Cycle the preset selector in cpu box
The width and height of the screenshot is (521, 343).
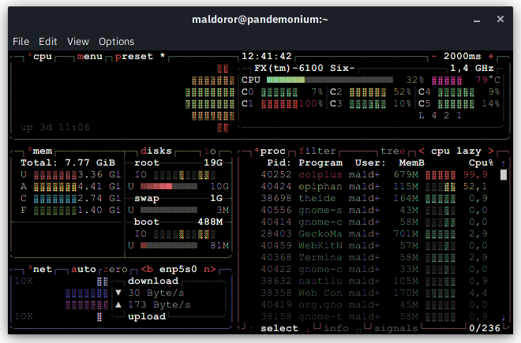(x=137, y=57)
